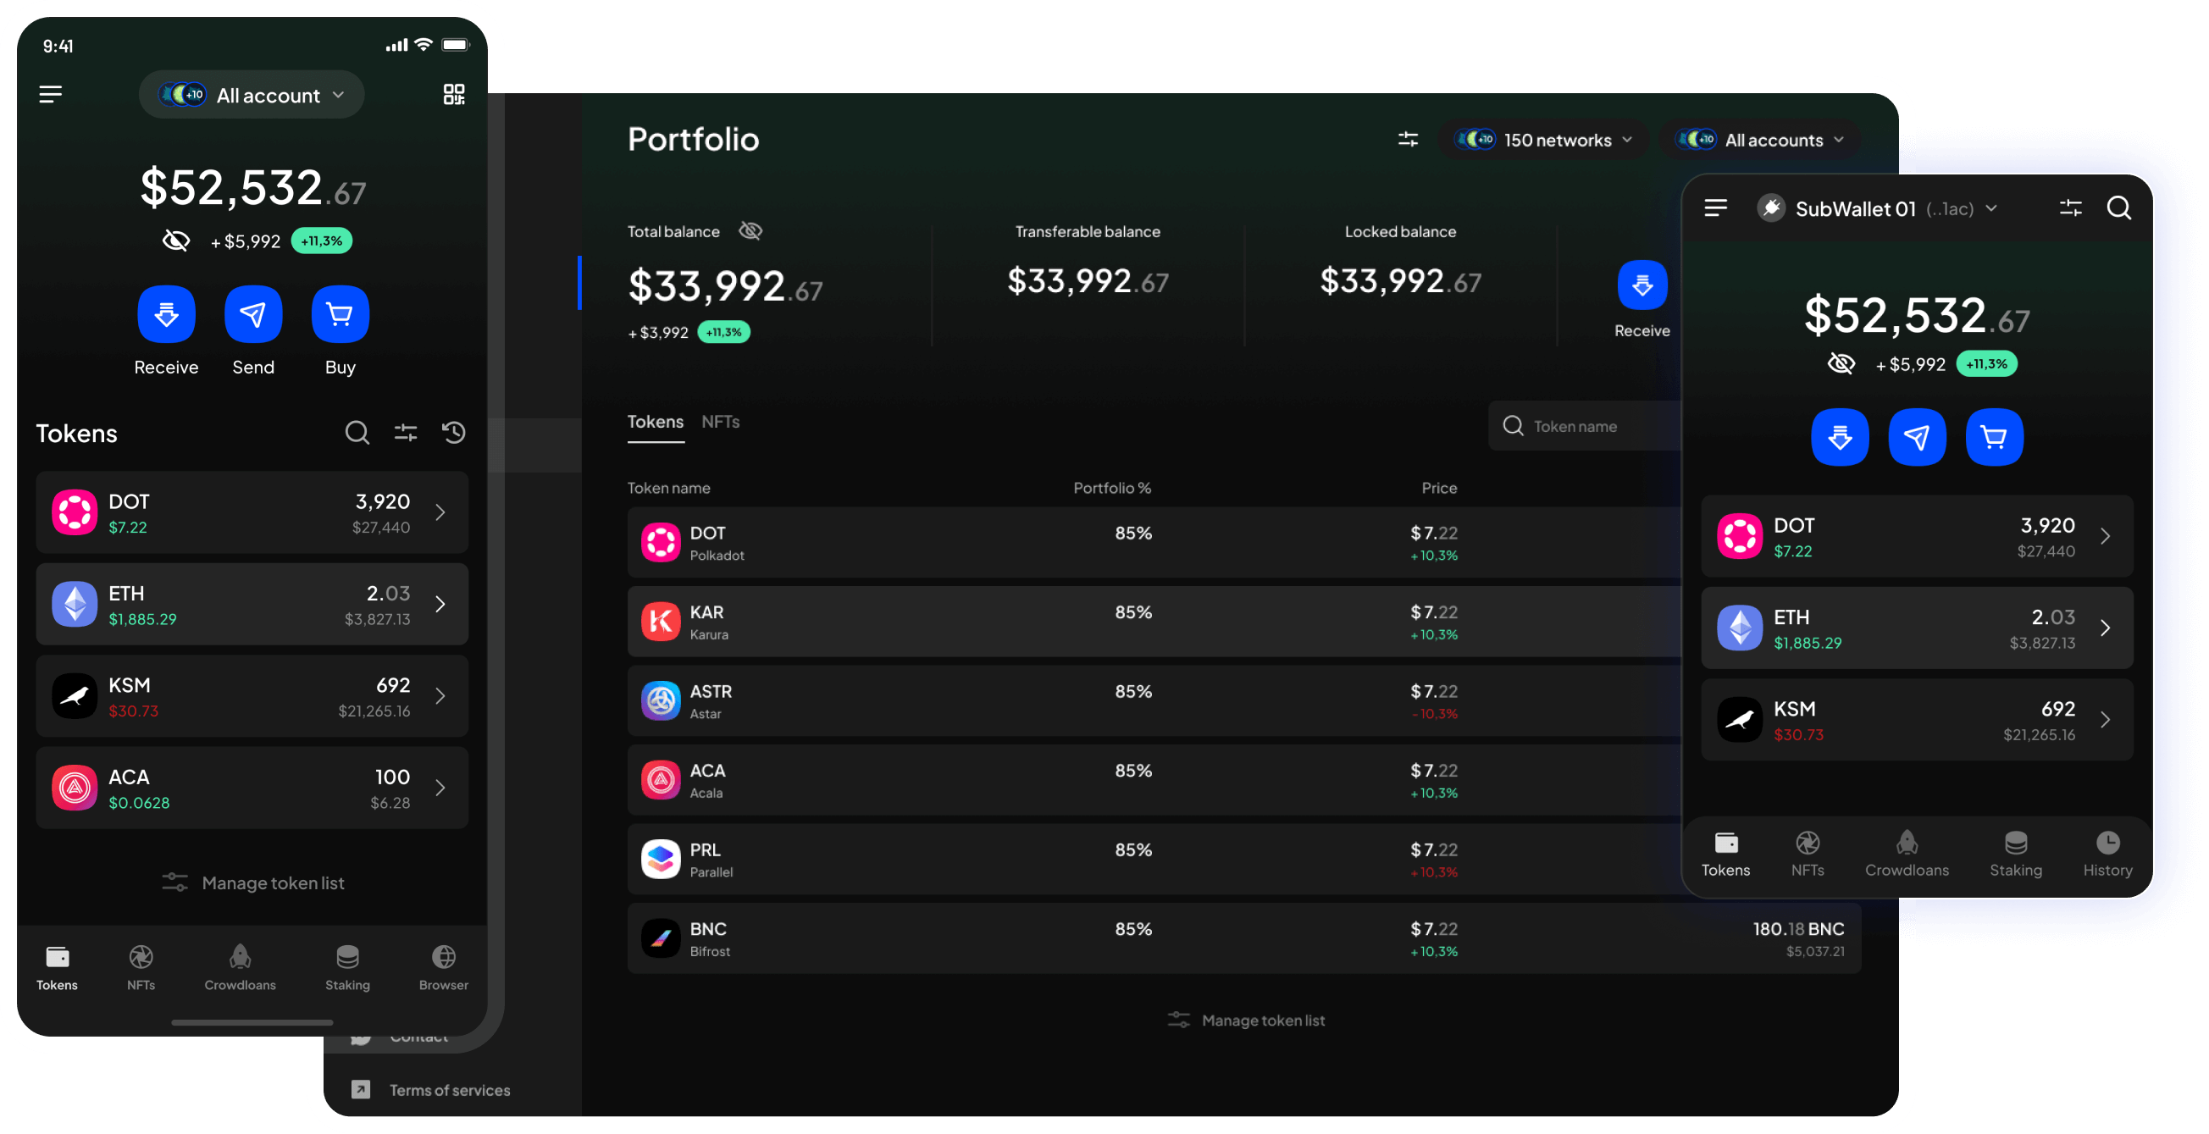This screenshot has height=1134, width=2209.
Task: Expand ETH row chevron in SubWallet panel
Action: coord(2107,628)
